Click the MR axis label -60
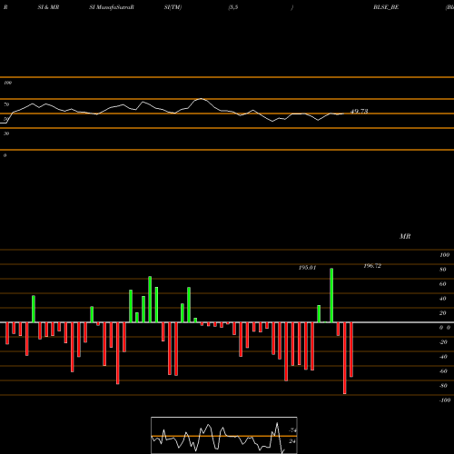454x454 pixels. coord(443,371)
